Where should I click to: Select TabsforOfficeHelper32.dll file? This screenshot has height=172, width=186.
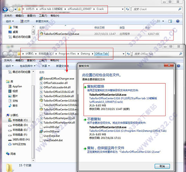tap(57, 118)
